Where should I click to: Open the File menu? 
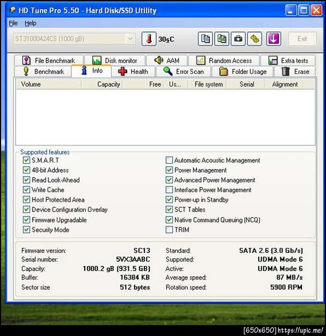[13, 23]
